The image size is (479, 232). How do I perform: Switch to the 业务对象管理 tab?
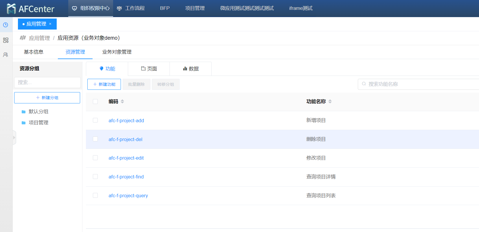(117, 52)
